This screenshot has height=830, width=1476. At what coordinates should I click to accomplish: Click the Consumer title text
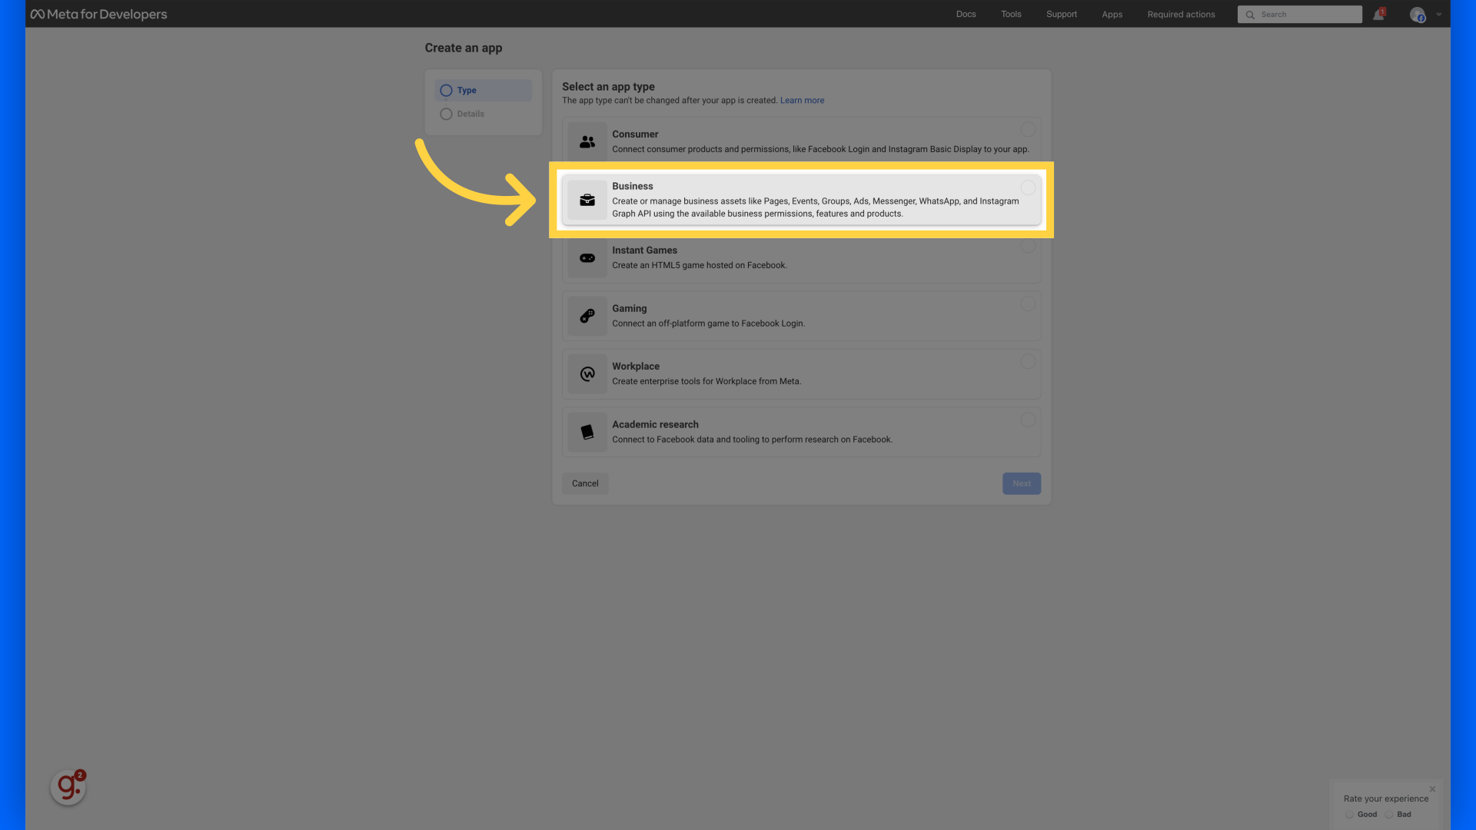pyautogui.click(x=635, y=134)
